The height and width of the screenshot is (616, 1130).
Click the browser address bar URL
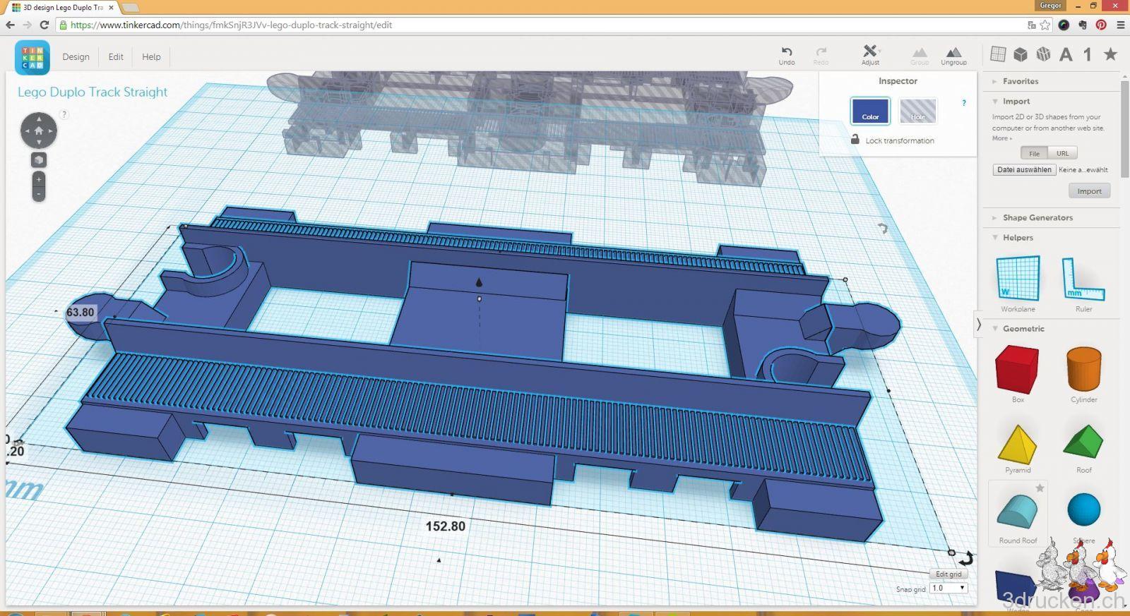click(x=231, y=25)
